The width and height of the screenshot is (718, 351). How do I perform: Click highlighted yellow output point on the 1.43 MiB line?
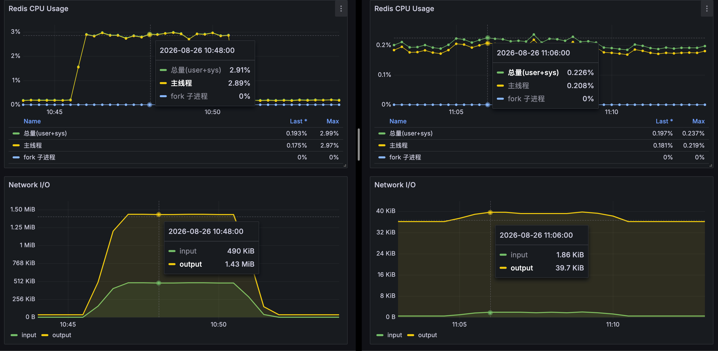click(x=159, y=215)
